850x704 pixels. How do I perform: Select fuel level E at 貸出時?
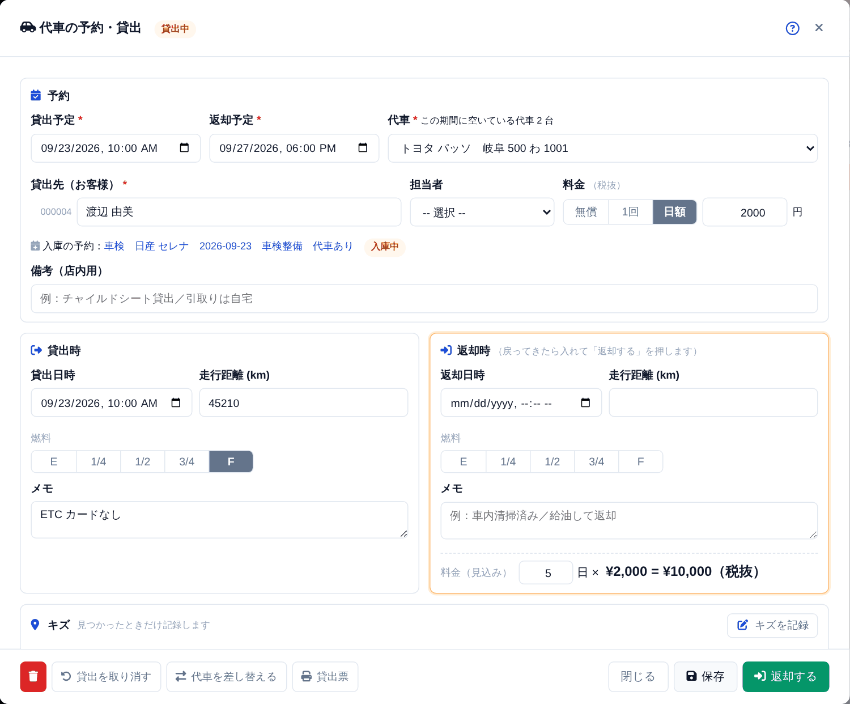click(x=54, y=462)
